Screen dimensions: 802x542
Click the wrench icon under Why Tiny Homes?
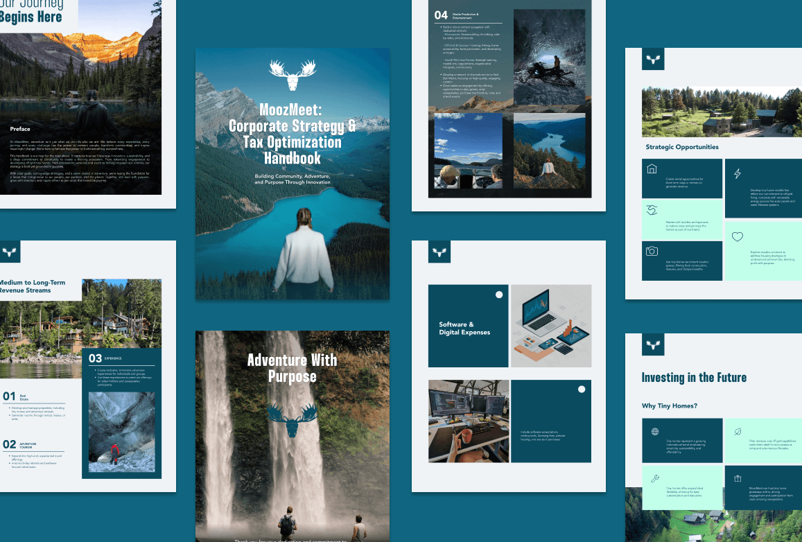654,479
